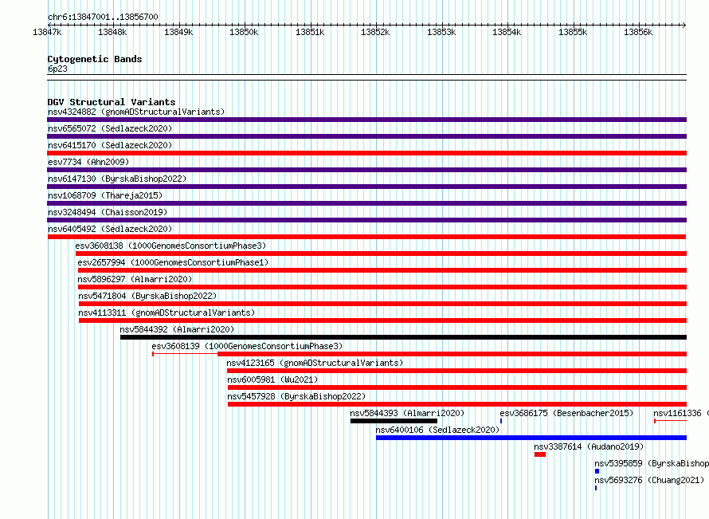The height and width of the screenshot is (519, 709).
Task: Click the nsv4324882 gnomADStructuralVariants label
Action: click(x=136, y=112)
